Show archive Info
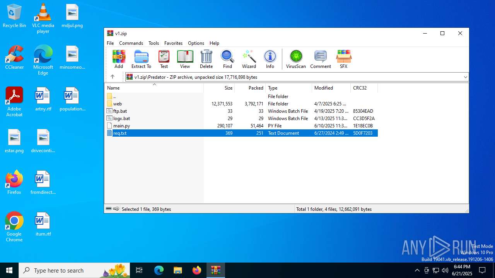The image size is (495, 278). click(270, 59)
